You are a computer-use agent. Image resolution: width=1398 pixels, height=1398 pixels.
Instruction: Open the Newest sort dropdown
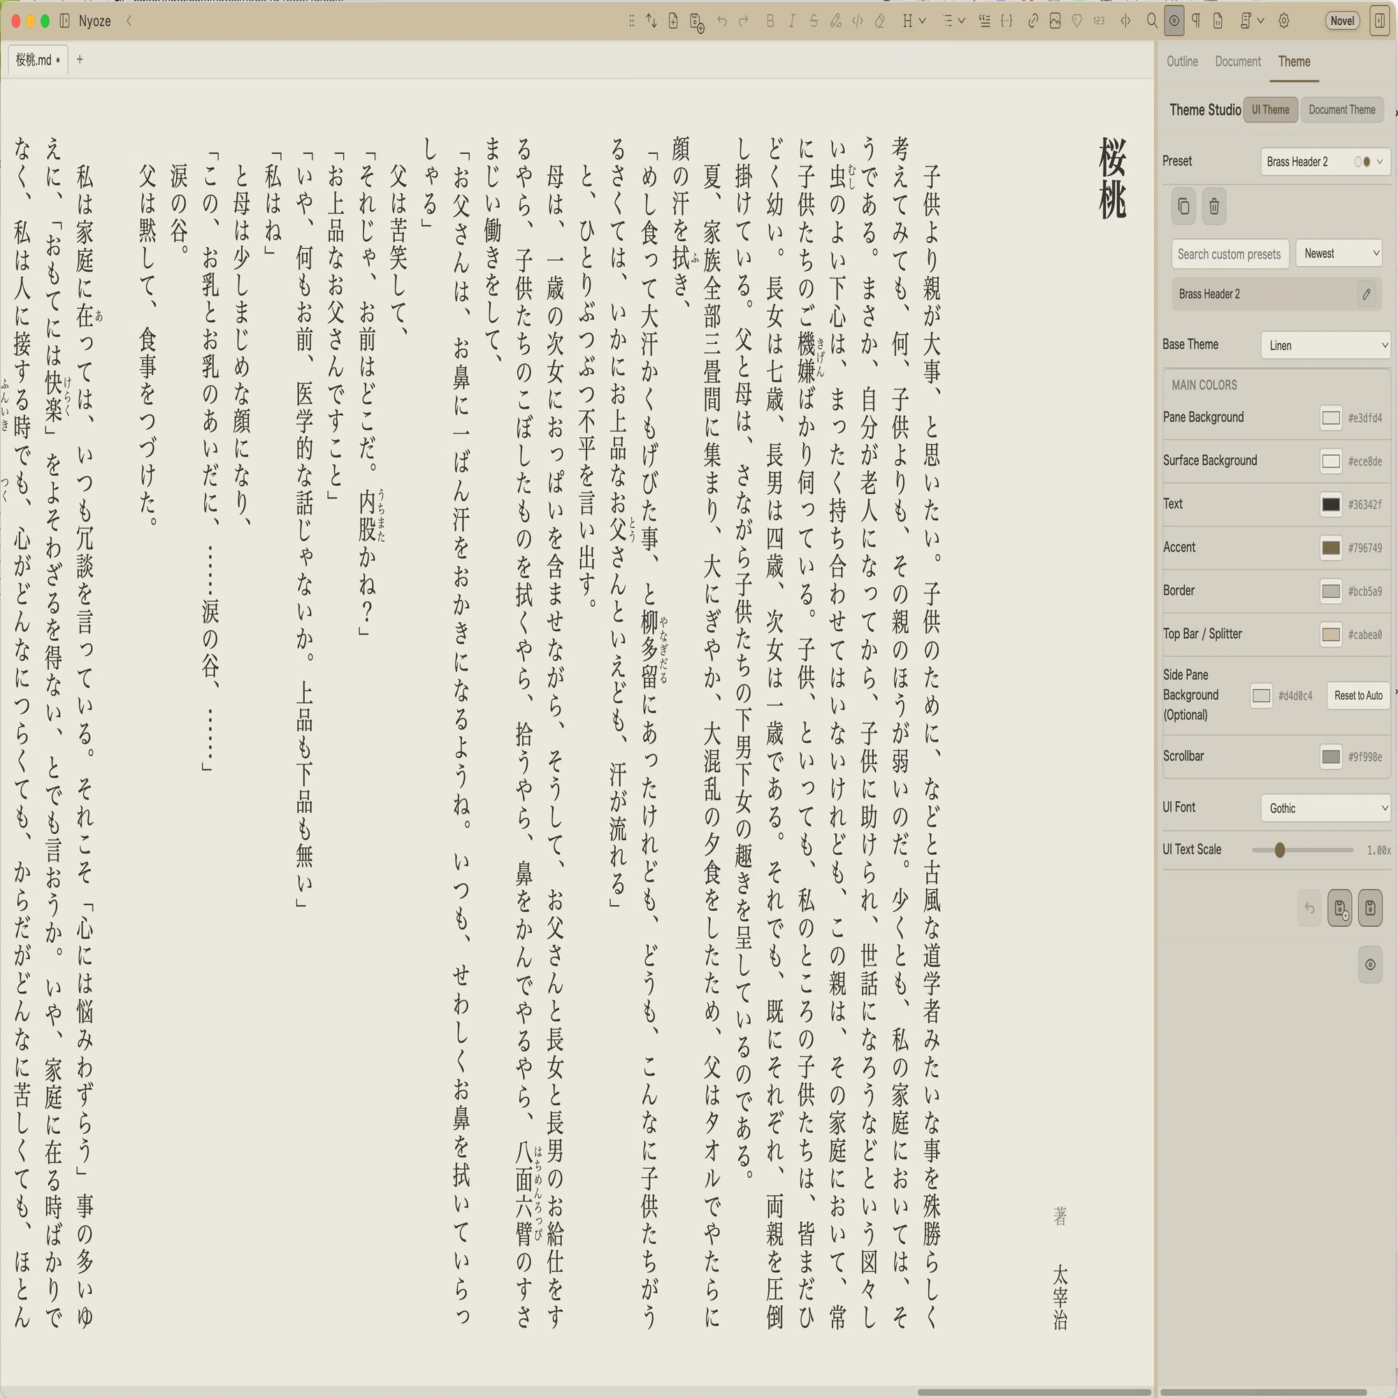(1339, 253)
